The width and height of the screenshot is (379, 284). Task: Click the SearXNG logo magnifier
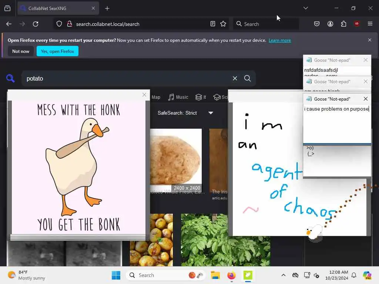pos(10,78)
